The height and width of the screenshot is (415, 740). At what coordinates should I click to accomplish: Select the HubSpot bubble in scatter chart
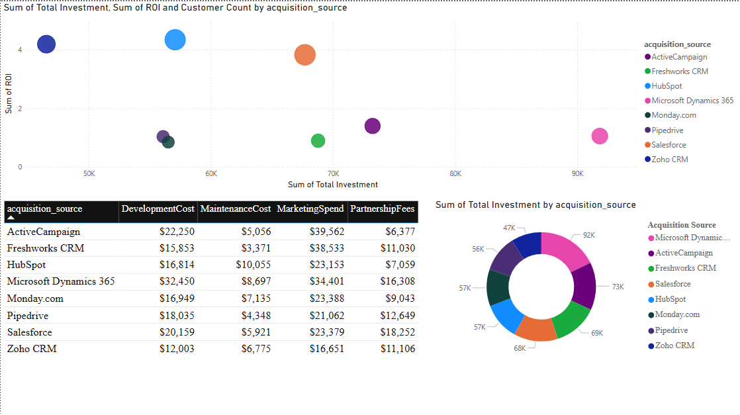(x=175, y=40)
